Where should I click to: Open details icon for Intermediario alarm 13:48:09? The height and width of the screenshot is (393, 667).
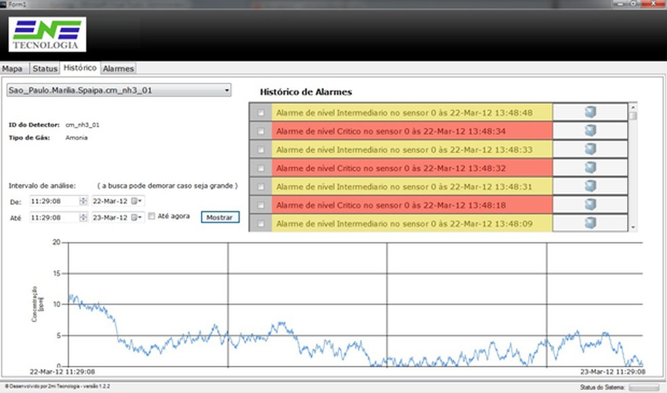click(590, 223)
